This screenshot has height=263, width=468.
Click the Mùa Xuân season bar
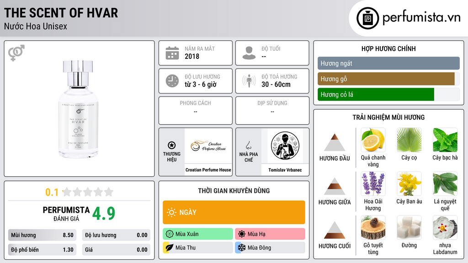[x=198, y=234]
